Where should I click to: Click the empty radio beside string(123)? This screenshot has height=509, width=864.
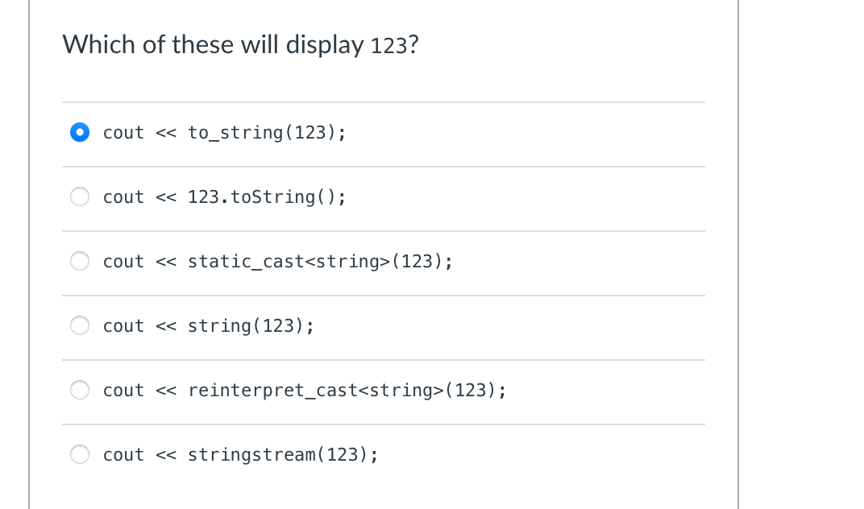click(x=80, y=325)
